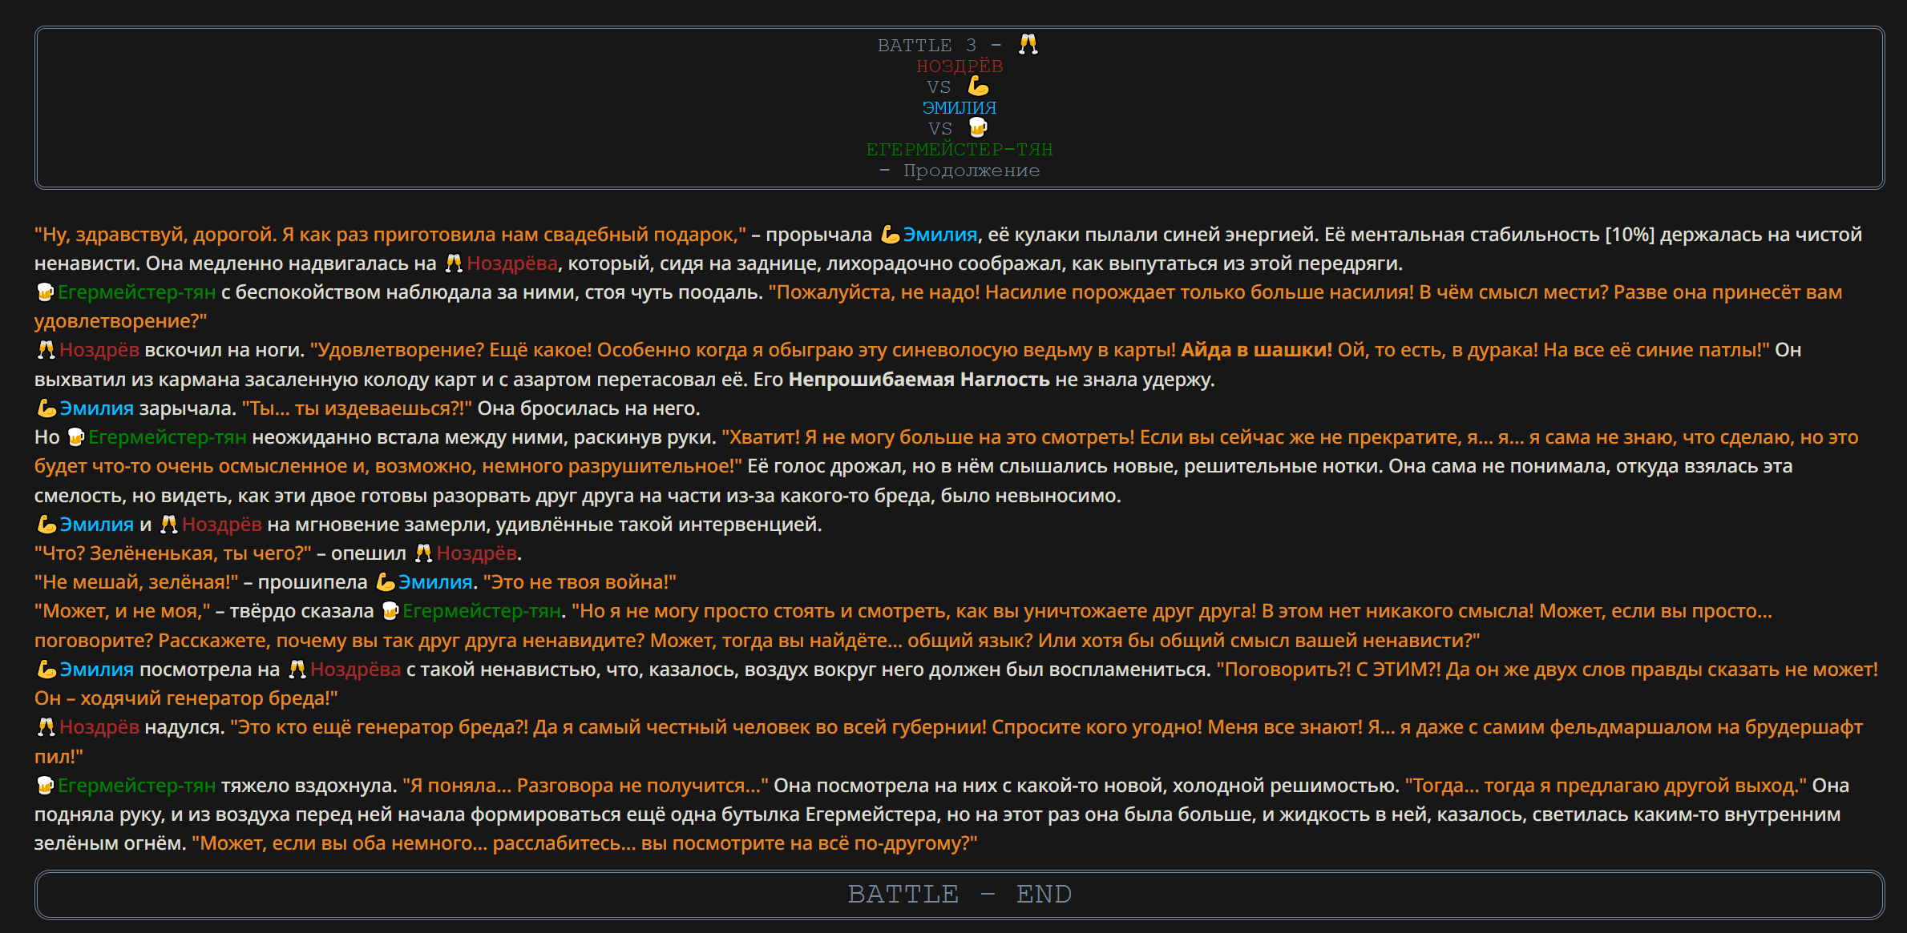Click the quote "Он – ходячий генератор бреда!"
This screenshot has height=933, width=1907.
click(x=186, y=698)
